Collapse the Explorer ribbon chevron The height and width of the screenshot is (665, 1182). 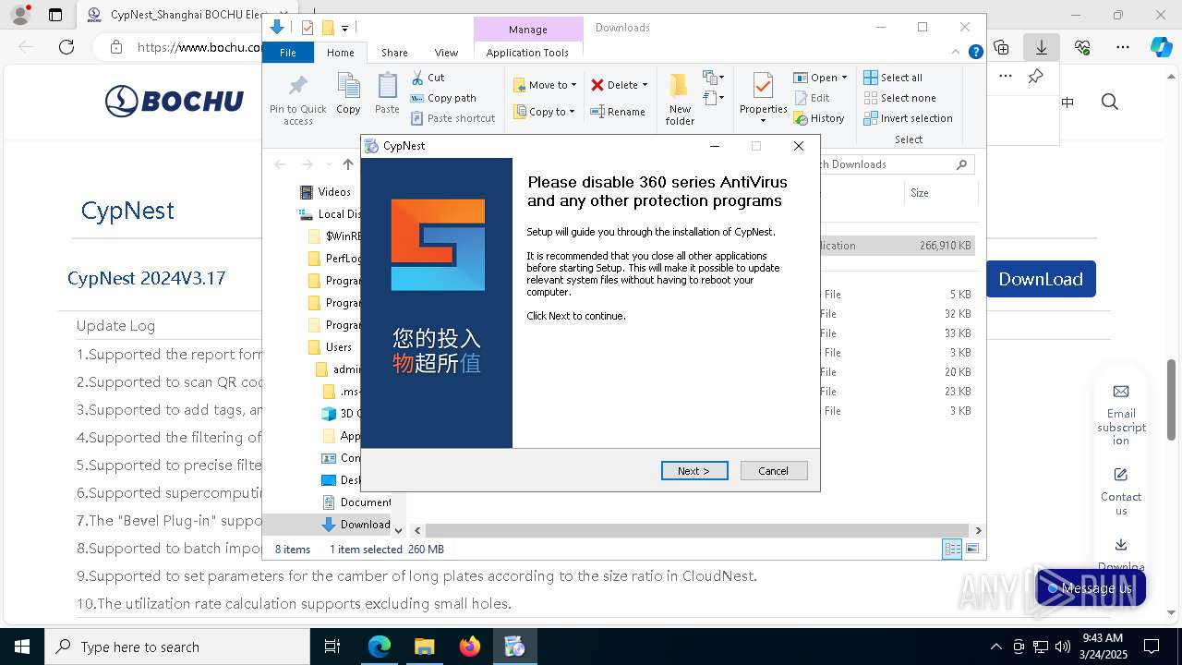click(x=958, y=53)
